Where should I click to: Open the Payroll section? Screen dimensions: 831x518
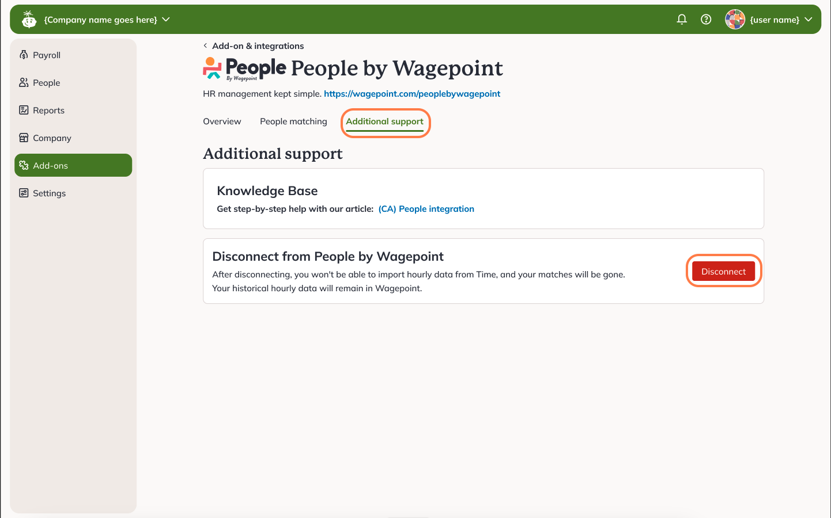(73, 55)
